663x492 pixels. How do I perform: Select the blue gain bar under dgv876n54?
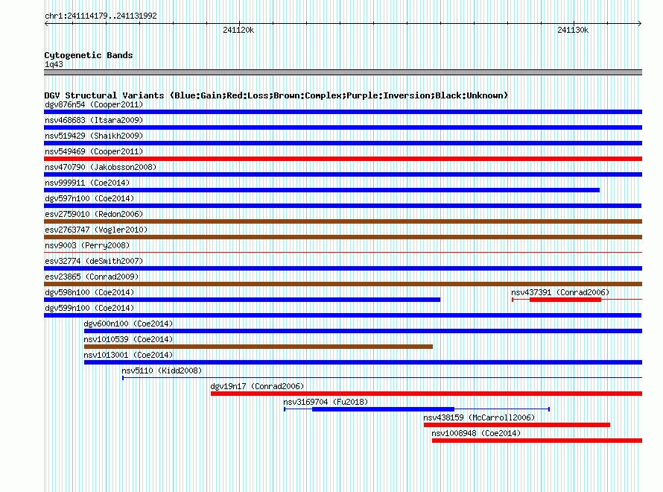pos(343,112)
